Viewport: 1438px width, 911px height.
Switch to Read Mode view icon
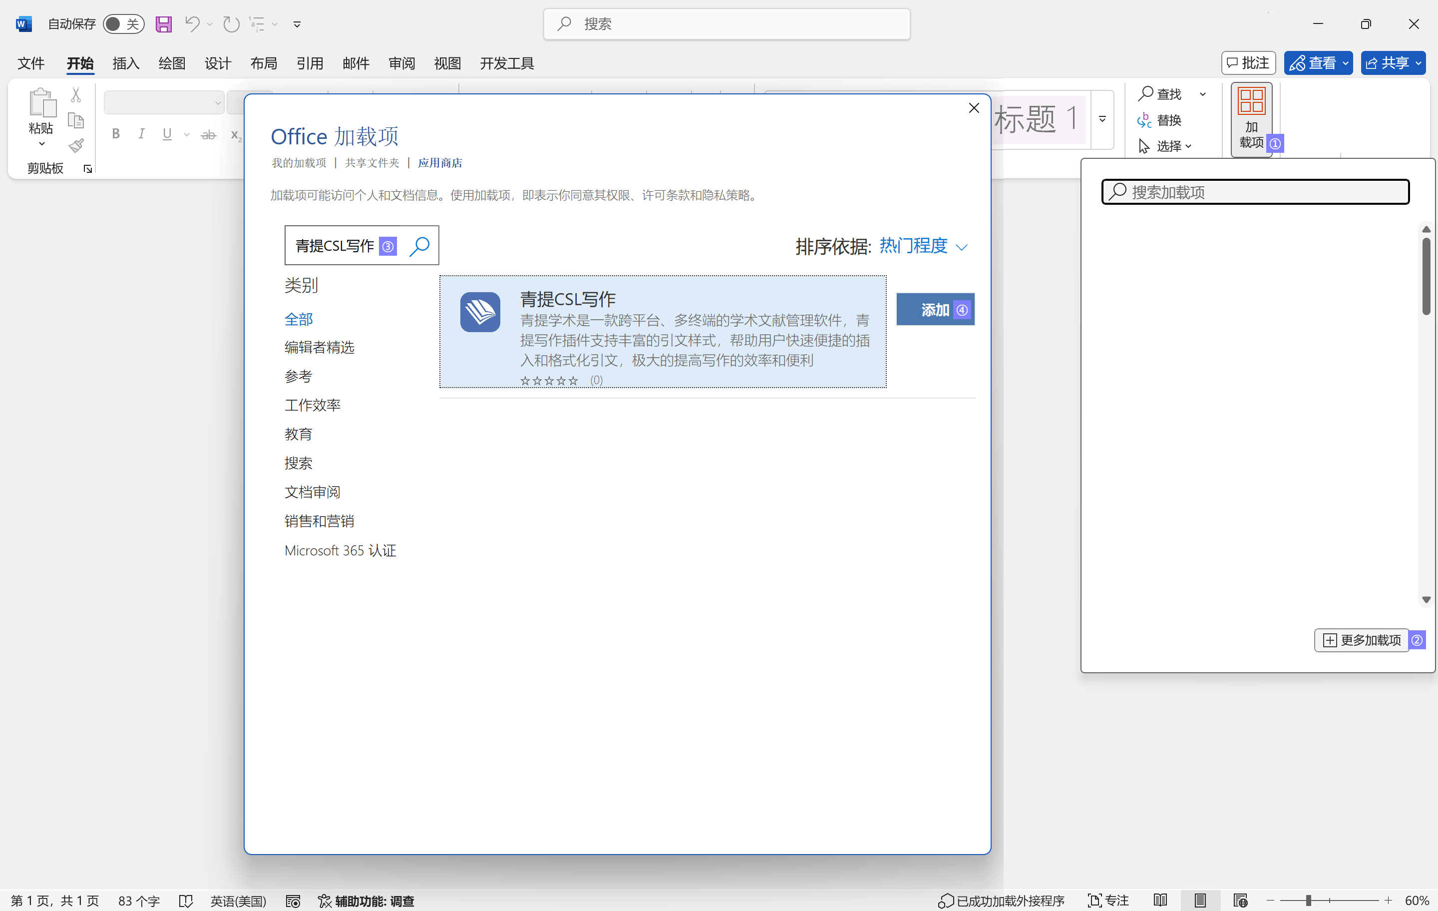1160,900
